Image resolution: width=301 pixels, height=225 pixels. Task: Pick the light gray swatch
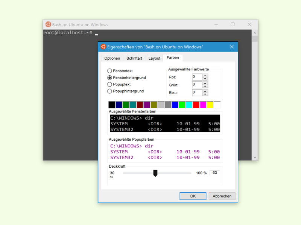coord(161,105)
